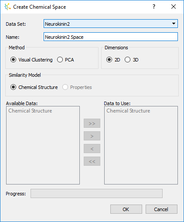The image size is (184, 222).
Task: Click the remove single (<) arrow button
Action: pyautogui.click(x=92, y=149)
